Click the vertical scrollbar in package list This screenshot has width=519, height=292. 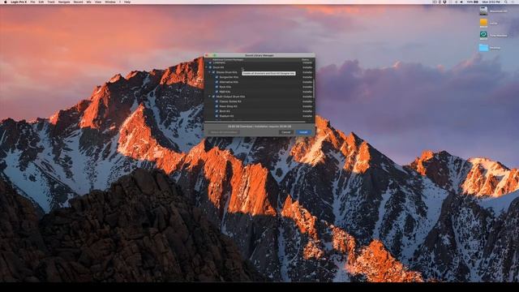(x=314, y=88)
